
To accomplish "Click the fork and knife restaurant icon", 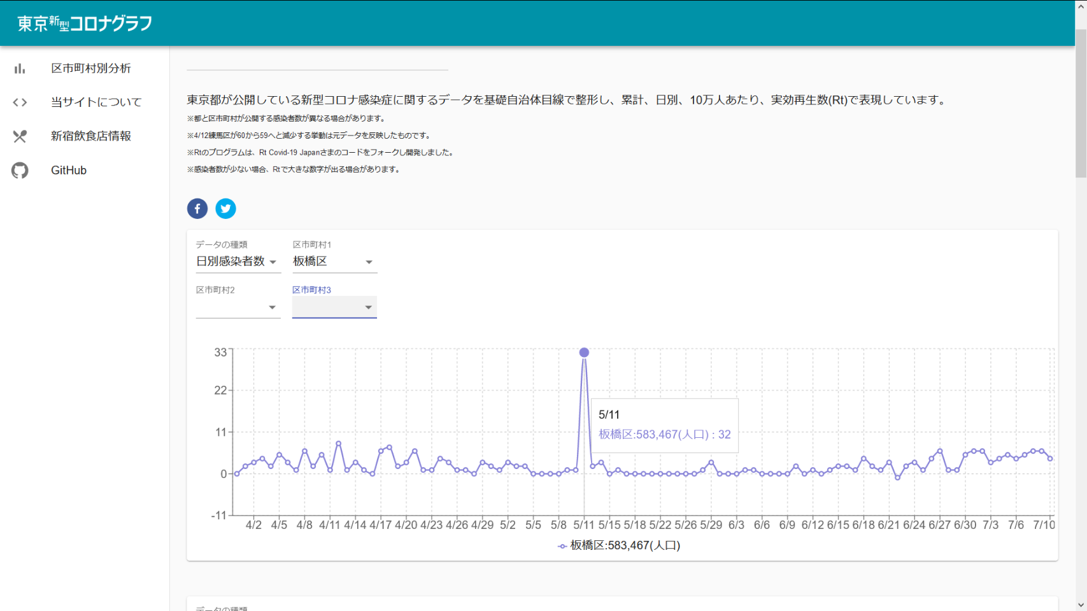I will (20, 136).
